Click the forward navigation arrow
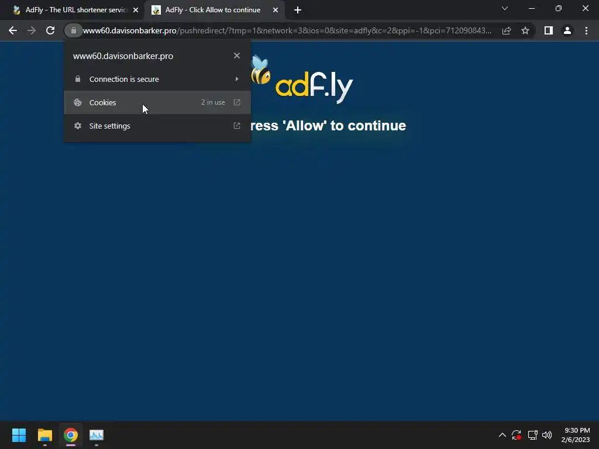Screen dimensions: 599x449 32,30
